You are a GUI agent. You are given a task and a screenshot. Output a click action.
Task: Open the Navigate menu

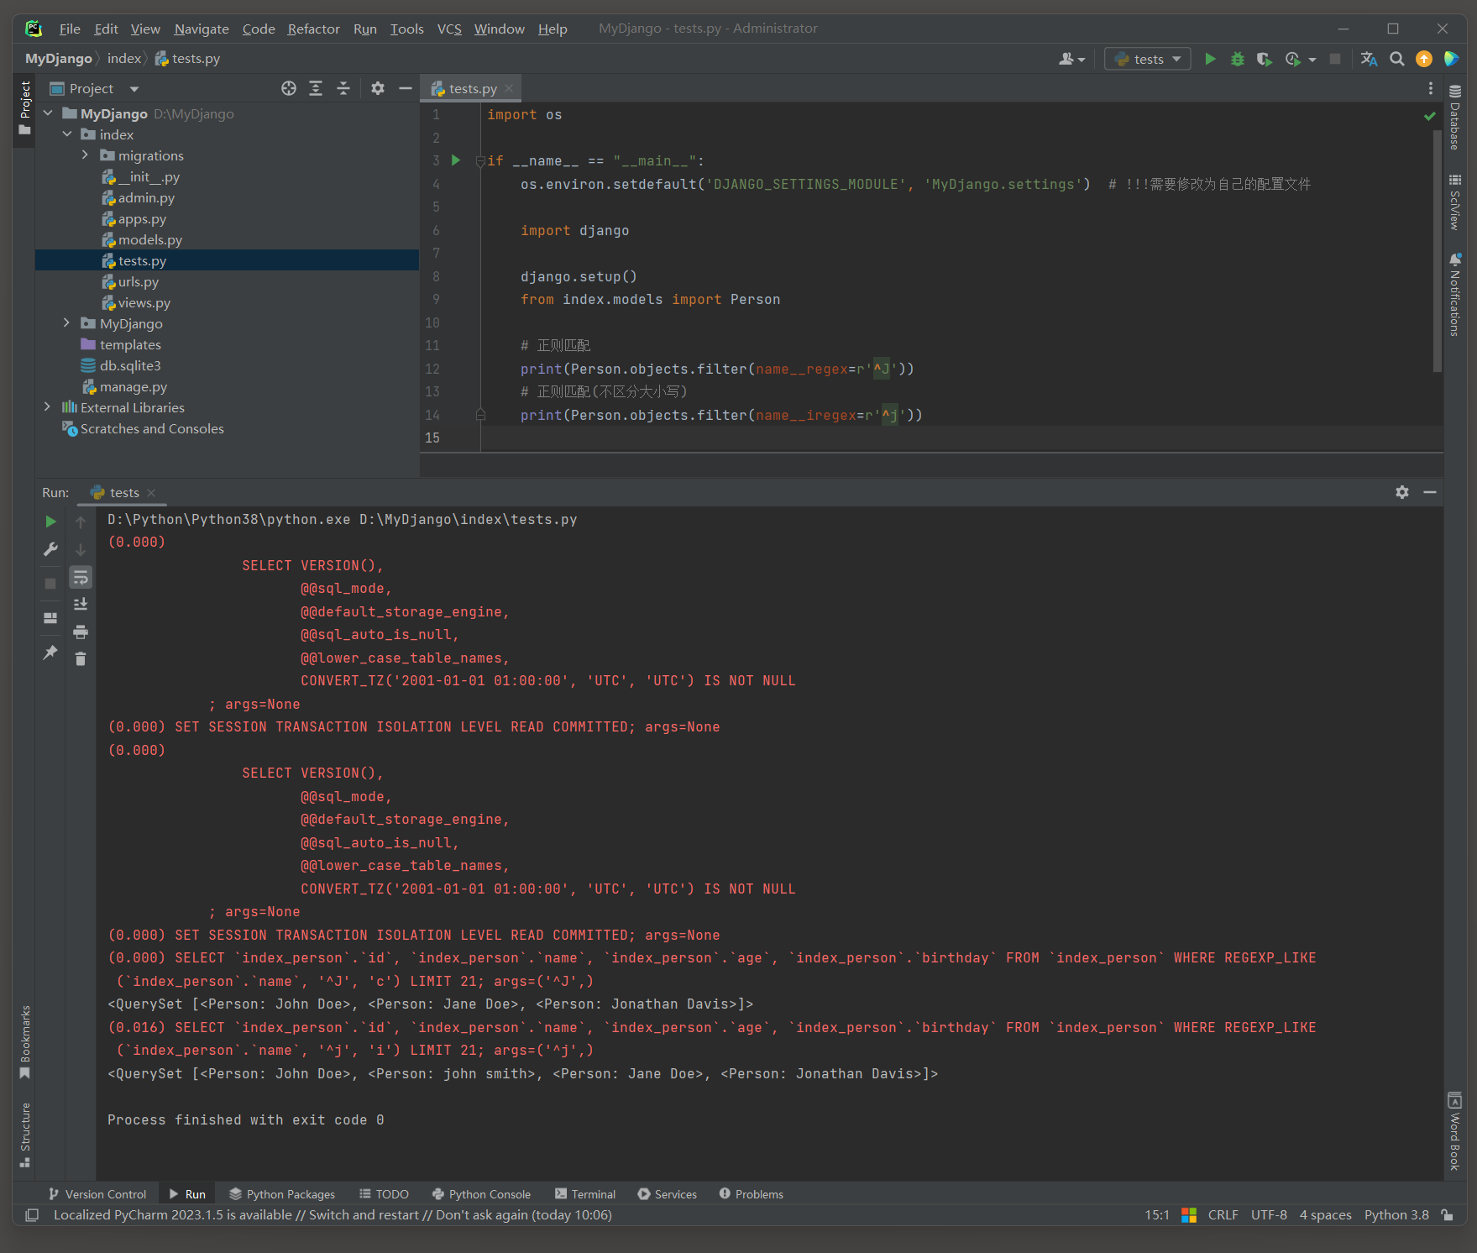[202, 29]
